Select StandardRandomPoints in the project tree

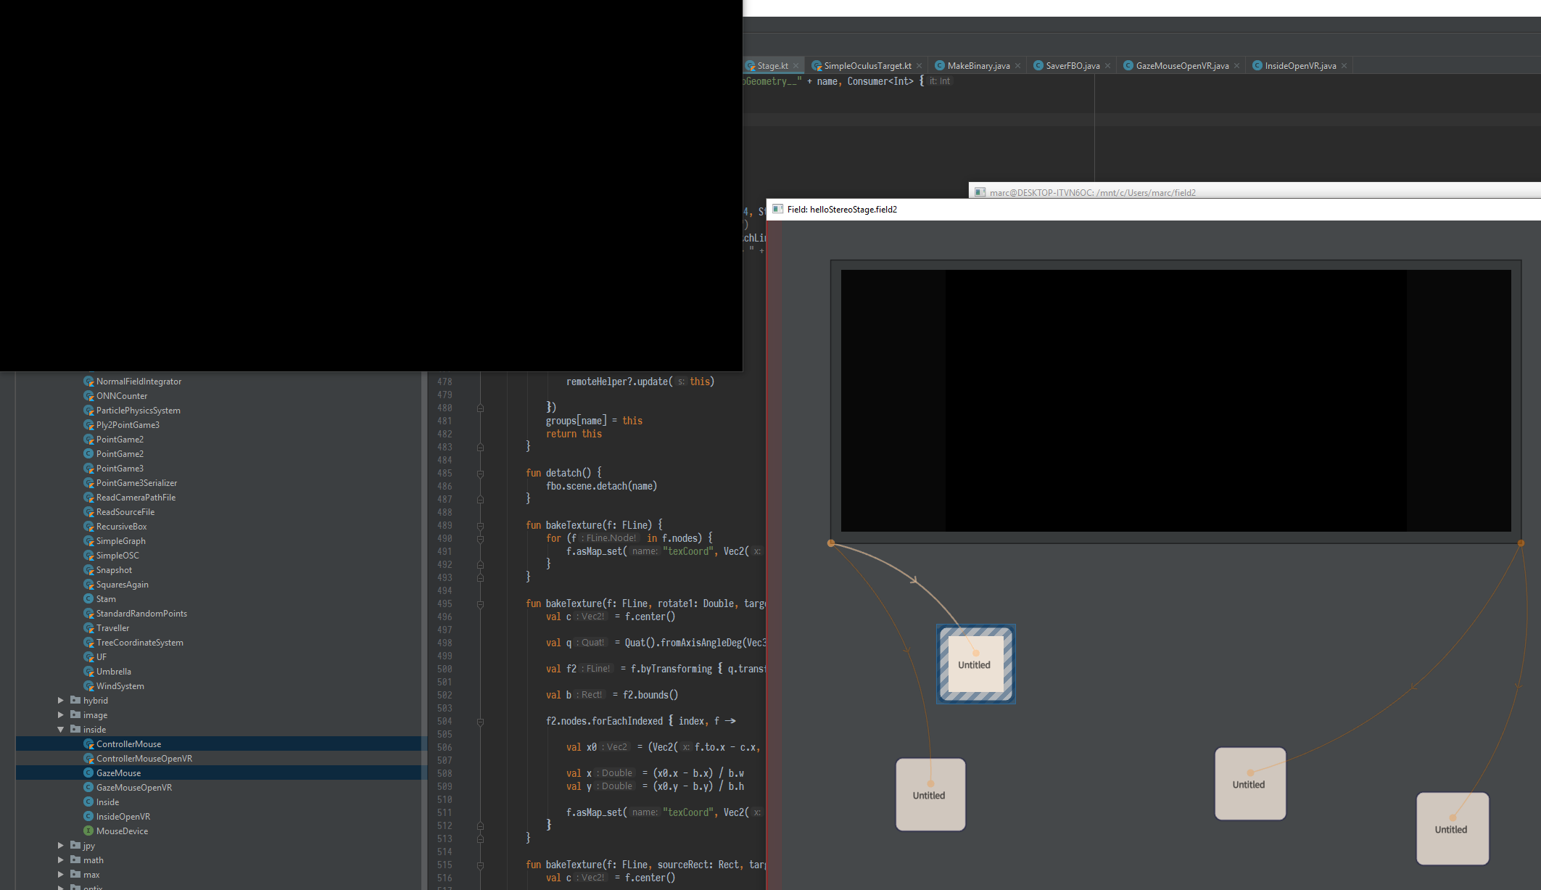pos(141,614)
